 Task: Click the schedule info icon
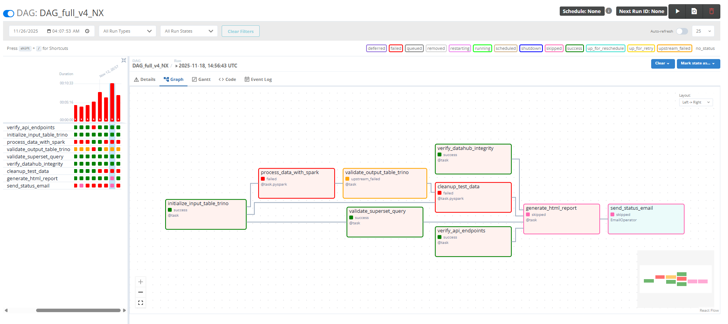click(609, 11)
